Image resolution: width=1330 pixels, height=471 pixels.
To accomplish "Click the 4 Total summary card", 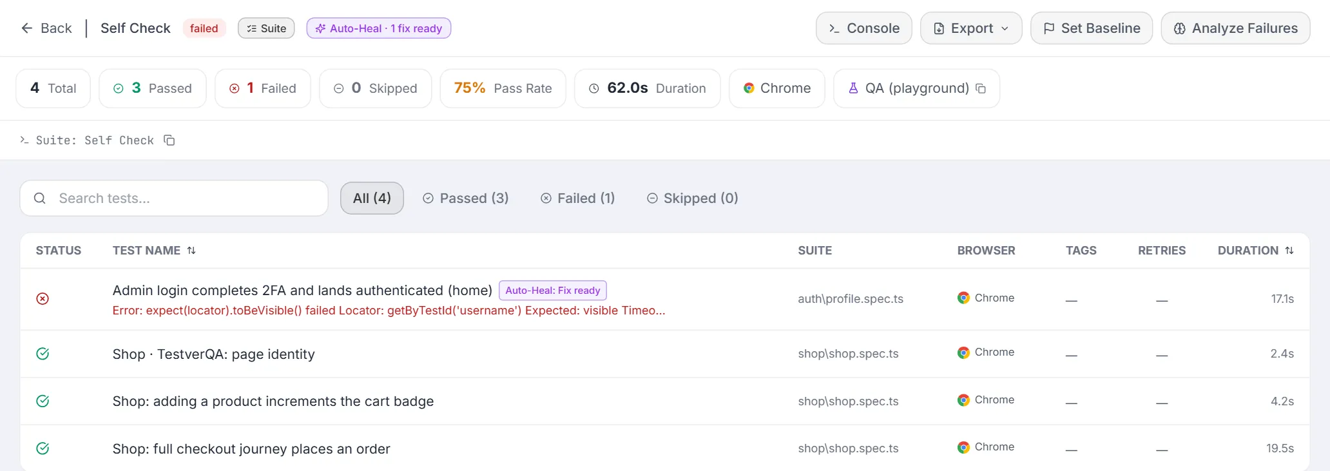I will tap(53, 88).
